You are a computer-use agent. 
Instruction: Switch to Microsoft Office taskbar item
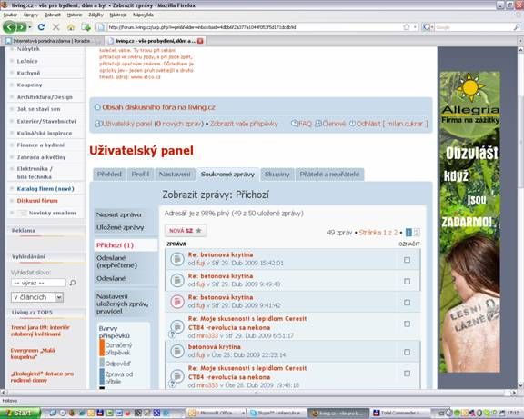point(216,413)
